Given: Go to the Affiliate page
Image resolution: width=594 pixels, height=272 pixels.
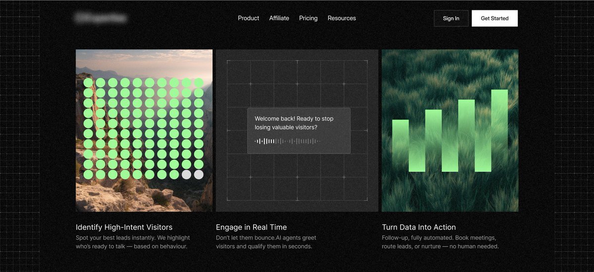Looking at the screenshot, I should (279, 18).
